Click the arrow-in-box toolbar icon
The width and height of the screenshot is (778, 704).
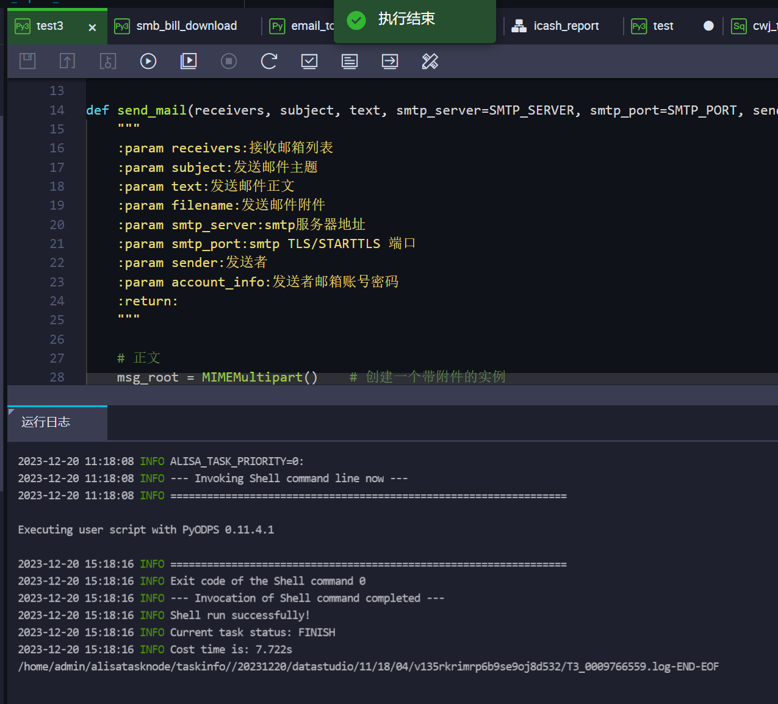[390, 61]
